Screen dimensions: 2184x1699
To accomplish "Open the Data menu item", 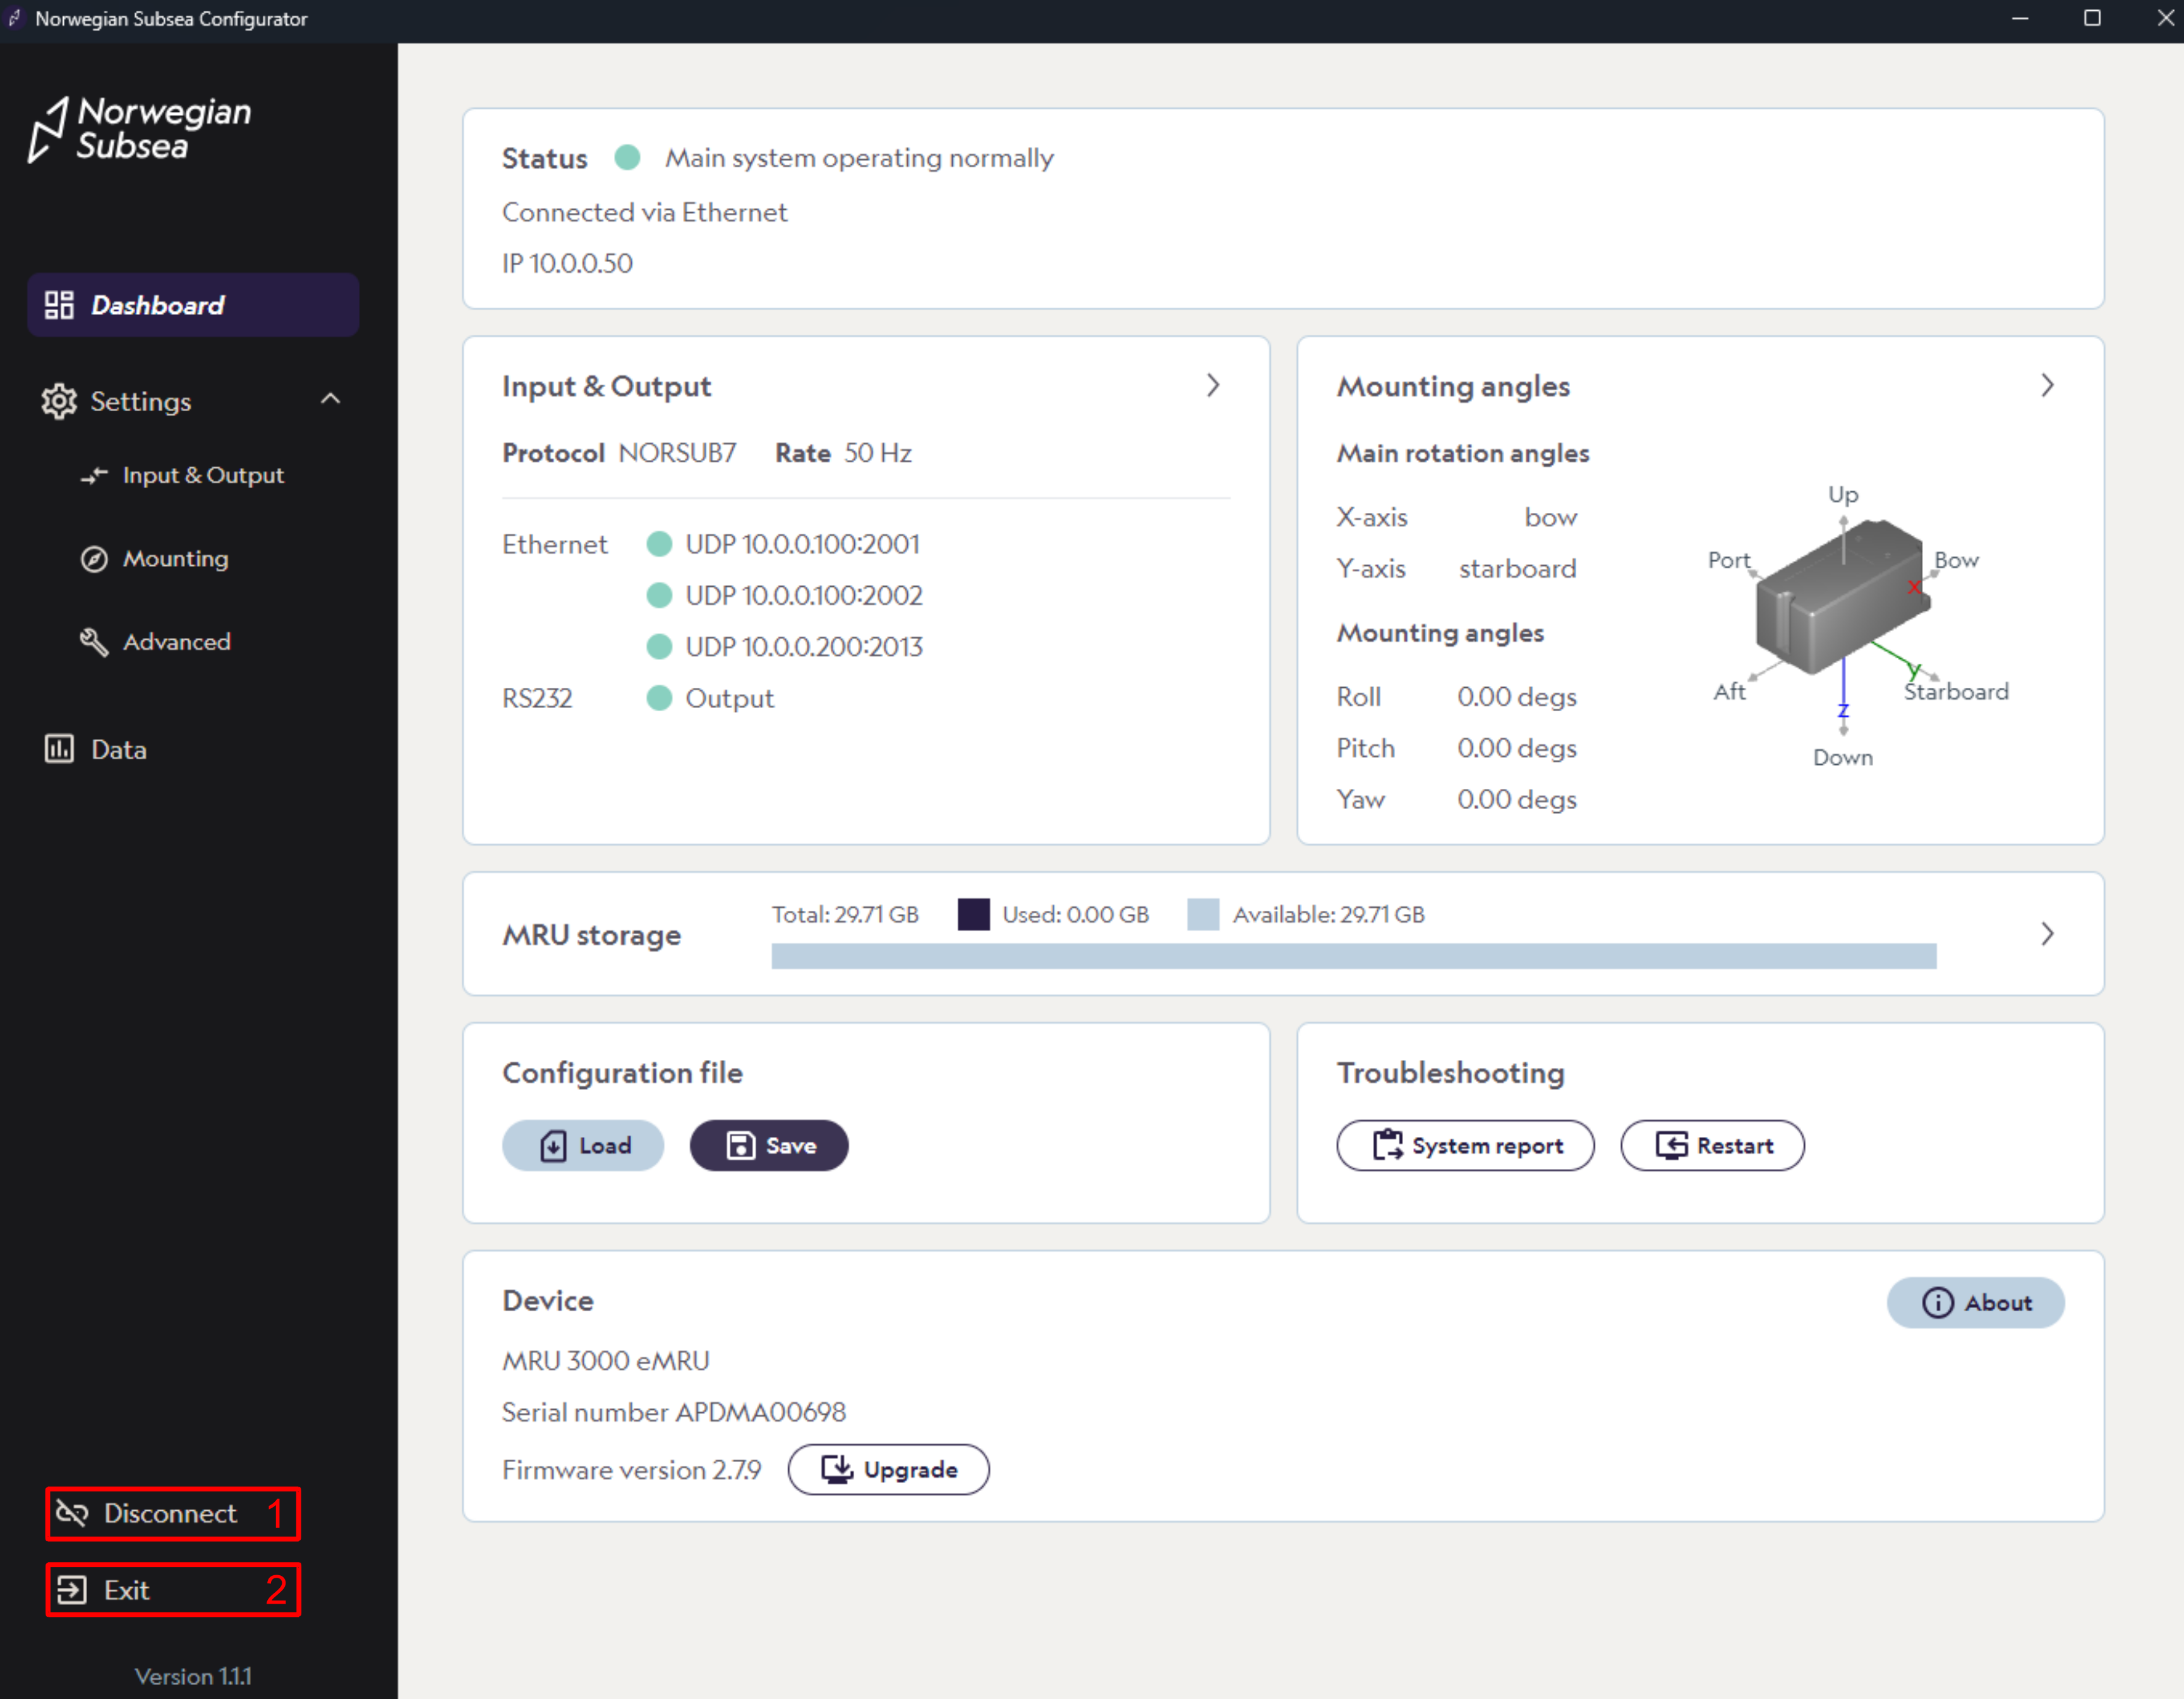I will pos(118,750).
